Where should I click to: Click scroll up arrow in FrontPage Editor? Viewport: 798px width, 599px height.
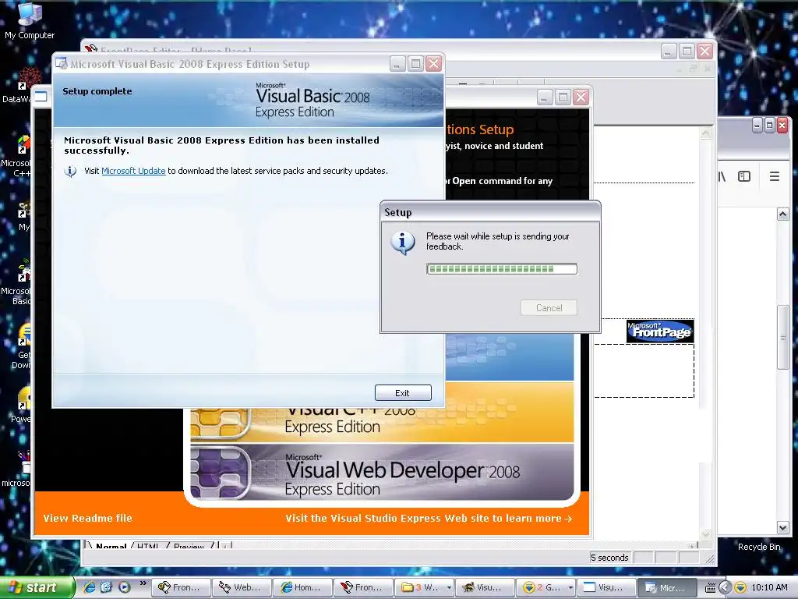click(705, 133)
